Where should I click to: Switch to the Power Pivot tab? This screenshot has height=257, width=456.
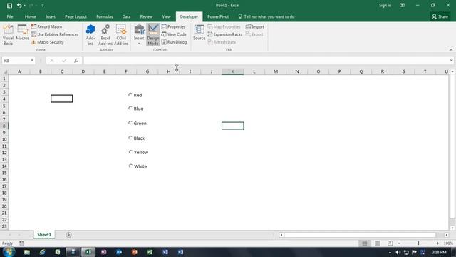(x=218, y=16)
